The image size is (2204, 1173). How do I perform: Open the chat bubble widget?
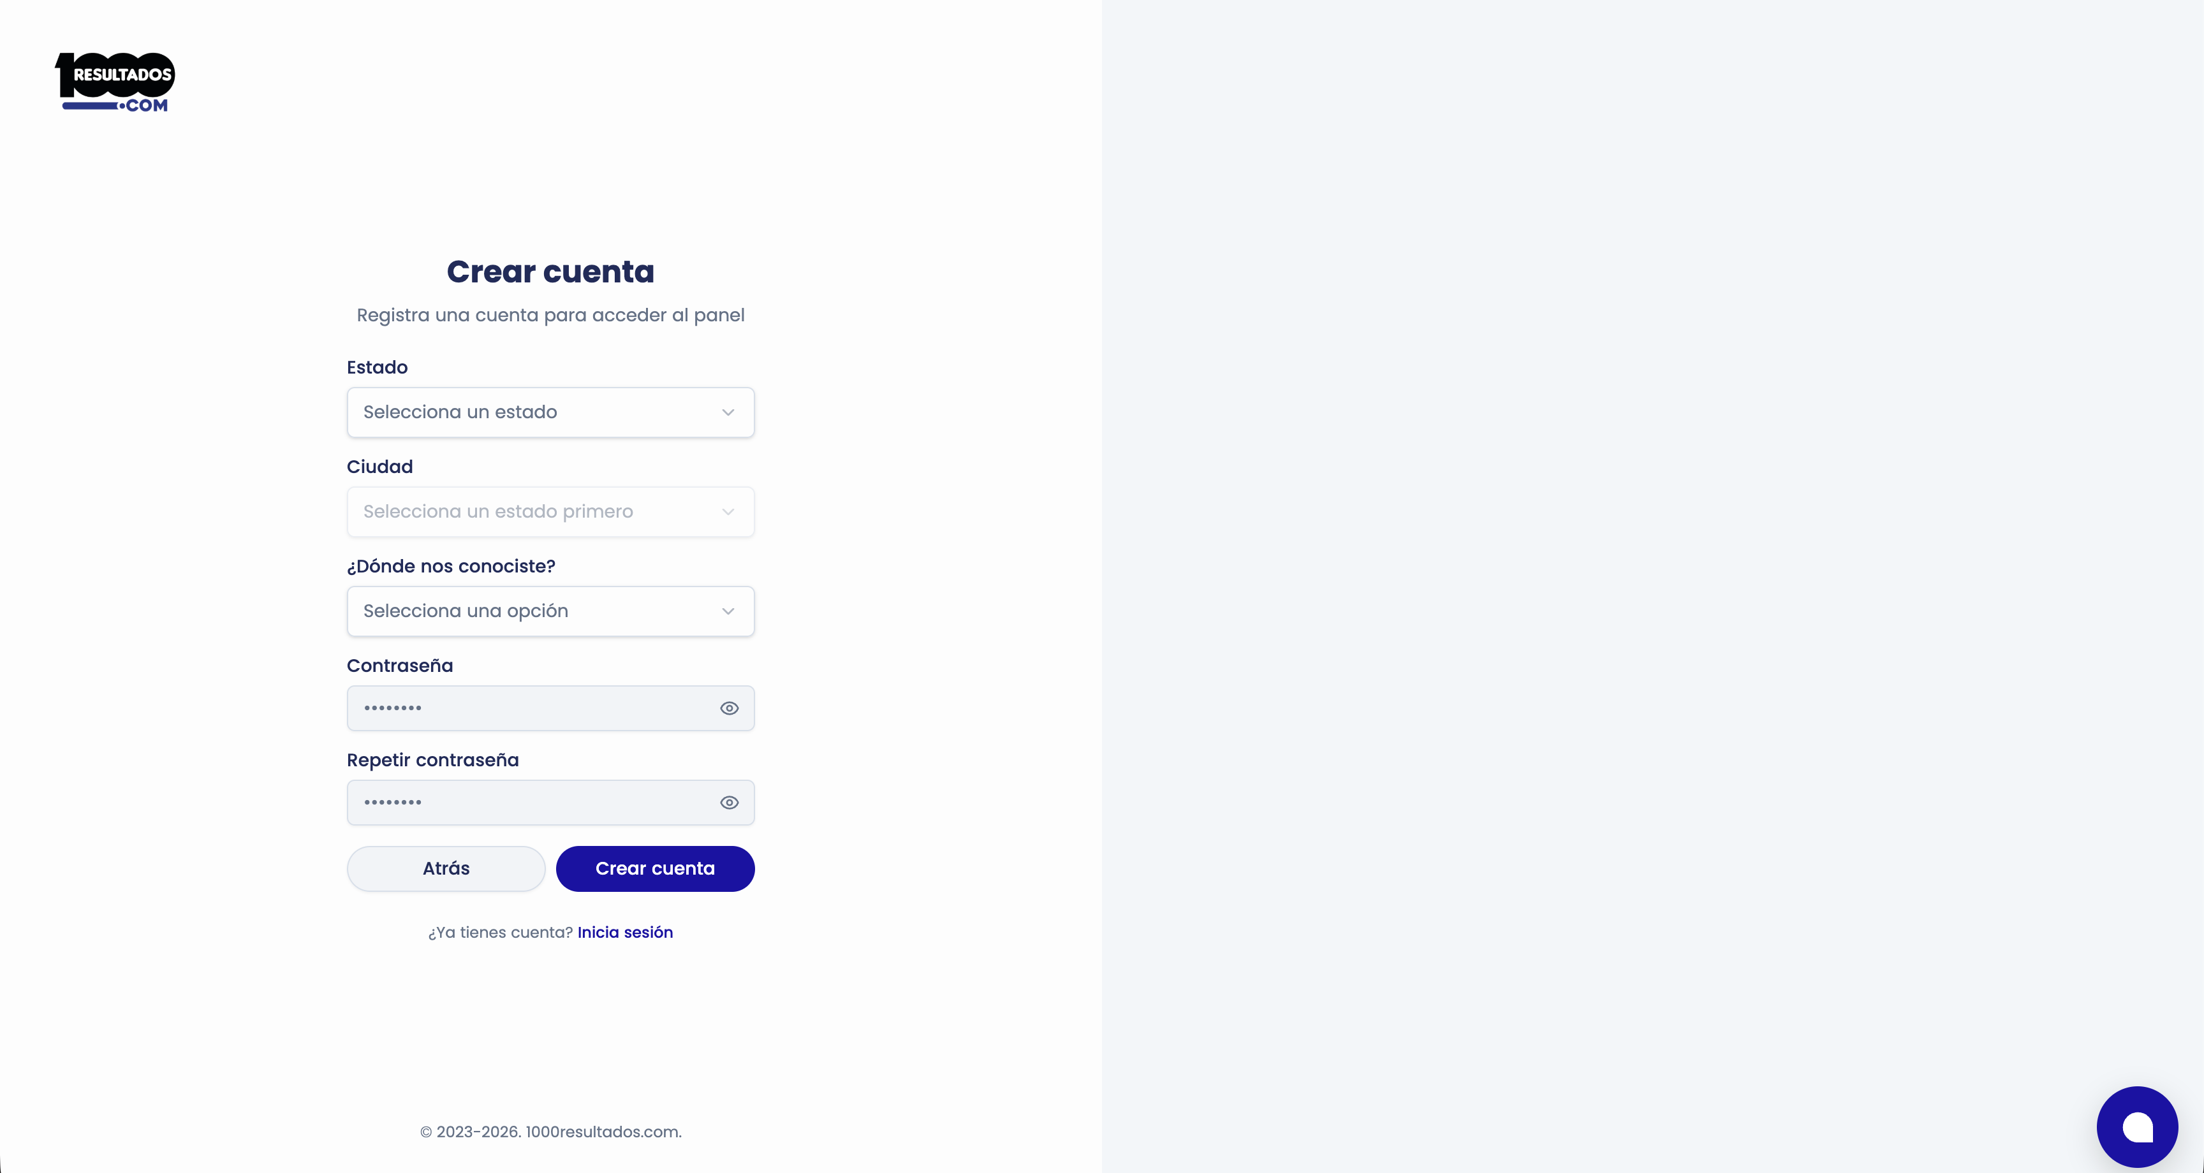pos(2136,1126)
